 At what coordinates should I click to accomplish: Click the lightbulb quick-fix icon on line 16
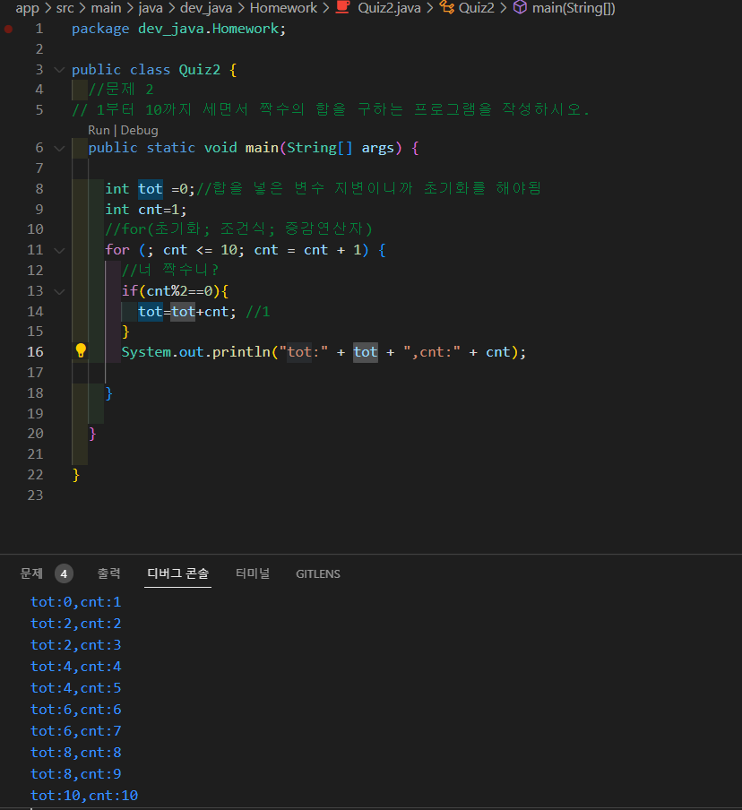click(81, 350)
